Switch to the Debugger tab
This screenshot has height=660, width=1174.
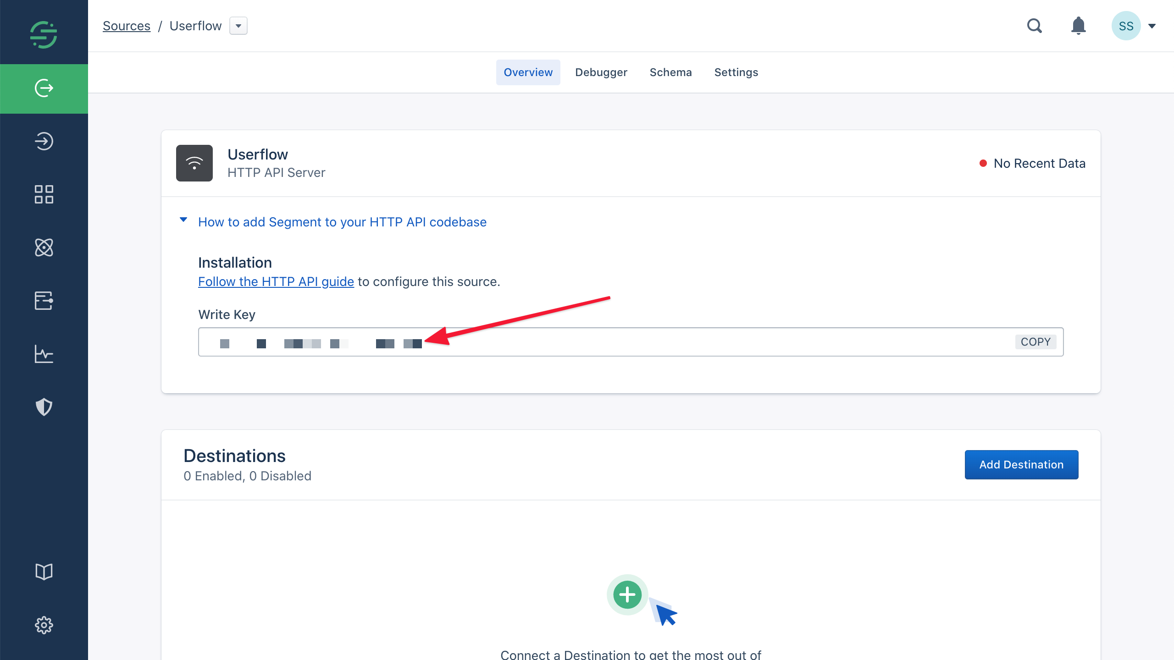601,72
